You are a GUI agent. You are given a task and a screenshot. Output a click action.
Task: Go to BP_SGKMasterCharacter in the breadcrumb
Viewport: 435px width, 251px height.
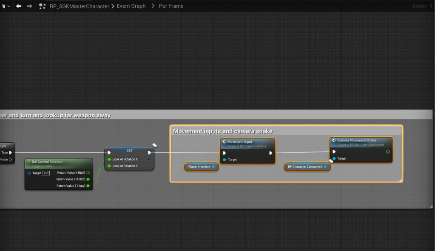tap(79, 6)
